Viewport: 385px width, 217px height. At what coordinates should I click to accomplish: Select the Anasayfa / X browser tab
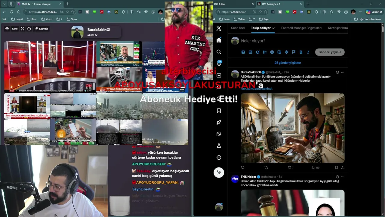point(279,4)
